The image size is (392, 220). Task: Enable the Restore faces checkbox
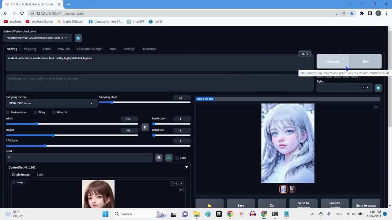[x=8, y=112]
